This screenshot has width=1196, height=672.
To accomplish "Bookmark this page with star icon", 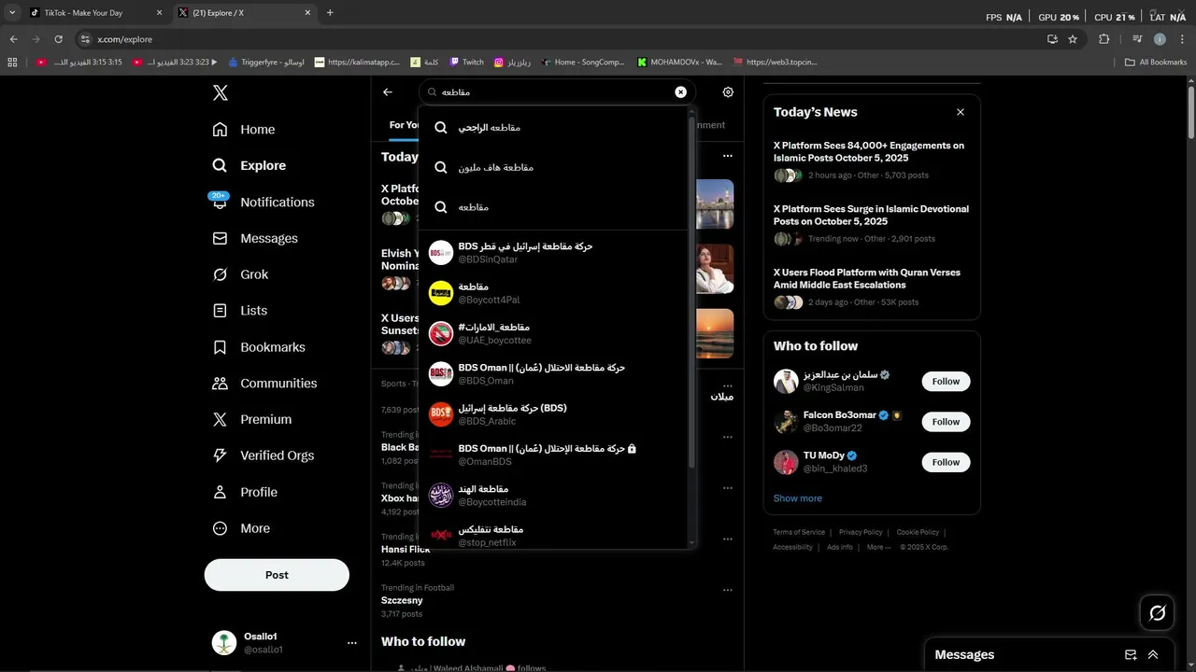I will [1073, 39].
